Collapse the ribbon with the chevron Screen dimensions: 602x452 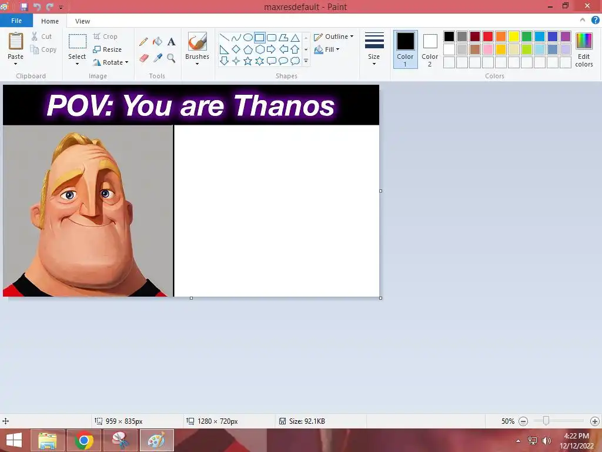point(583,20)
